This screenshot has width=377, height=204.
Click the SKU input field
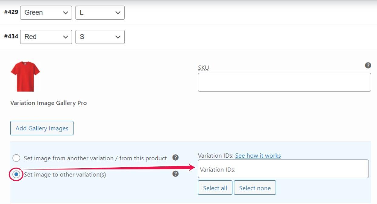click(x=284, y=82)
